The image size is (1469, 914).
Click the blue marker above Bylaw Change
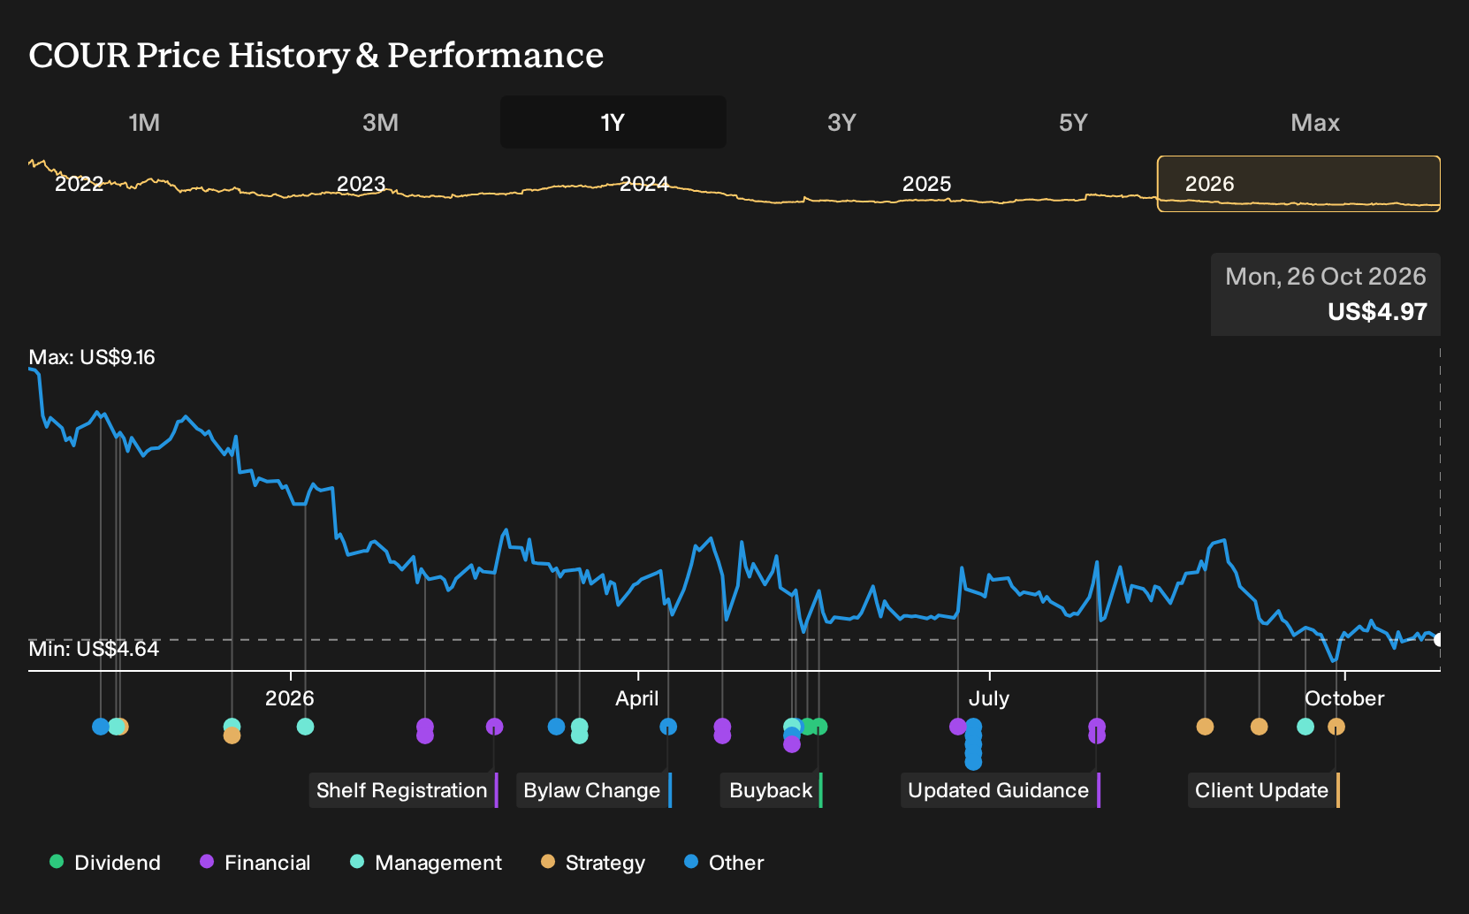click(x=668, y=727)
